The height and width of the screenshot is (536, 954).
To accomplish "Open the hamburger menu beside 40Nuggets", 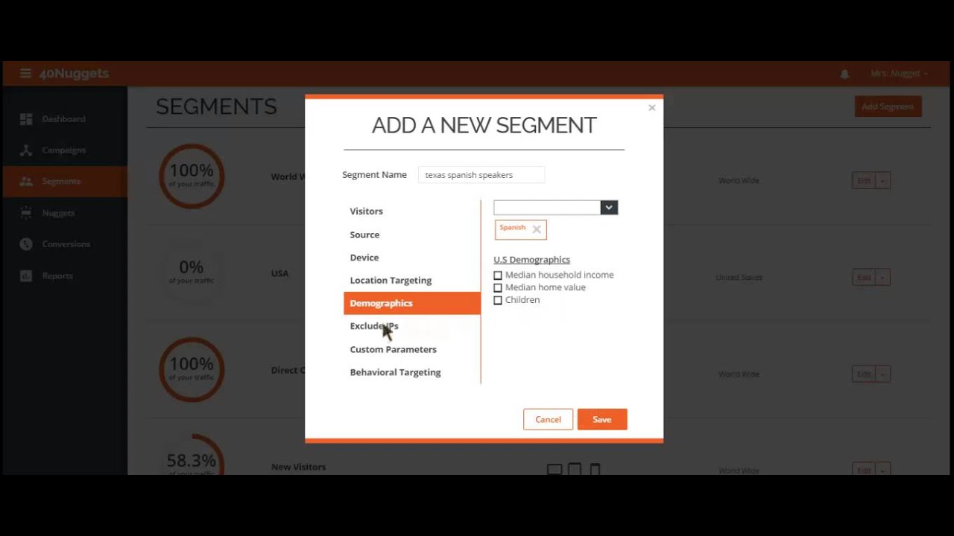I will click(x=25, y=73).
